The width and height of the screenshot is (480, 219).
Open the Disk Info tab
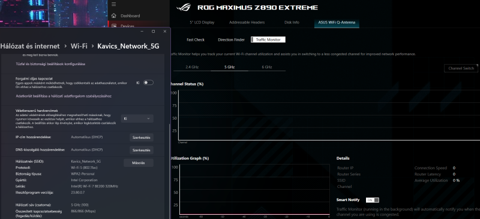tap(292, 22)
